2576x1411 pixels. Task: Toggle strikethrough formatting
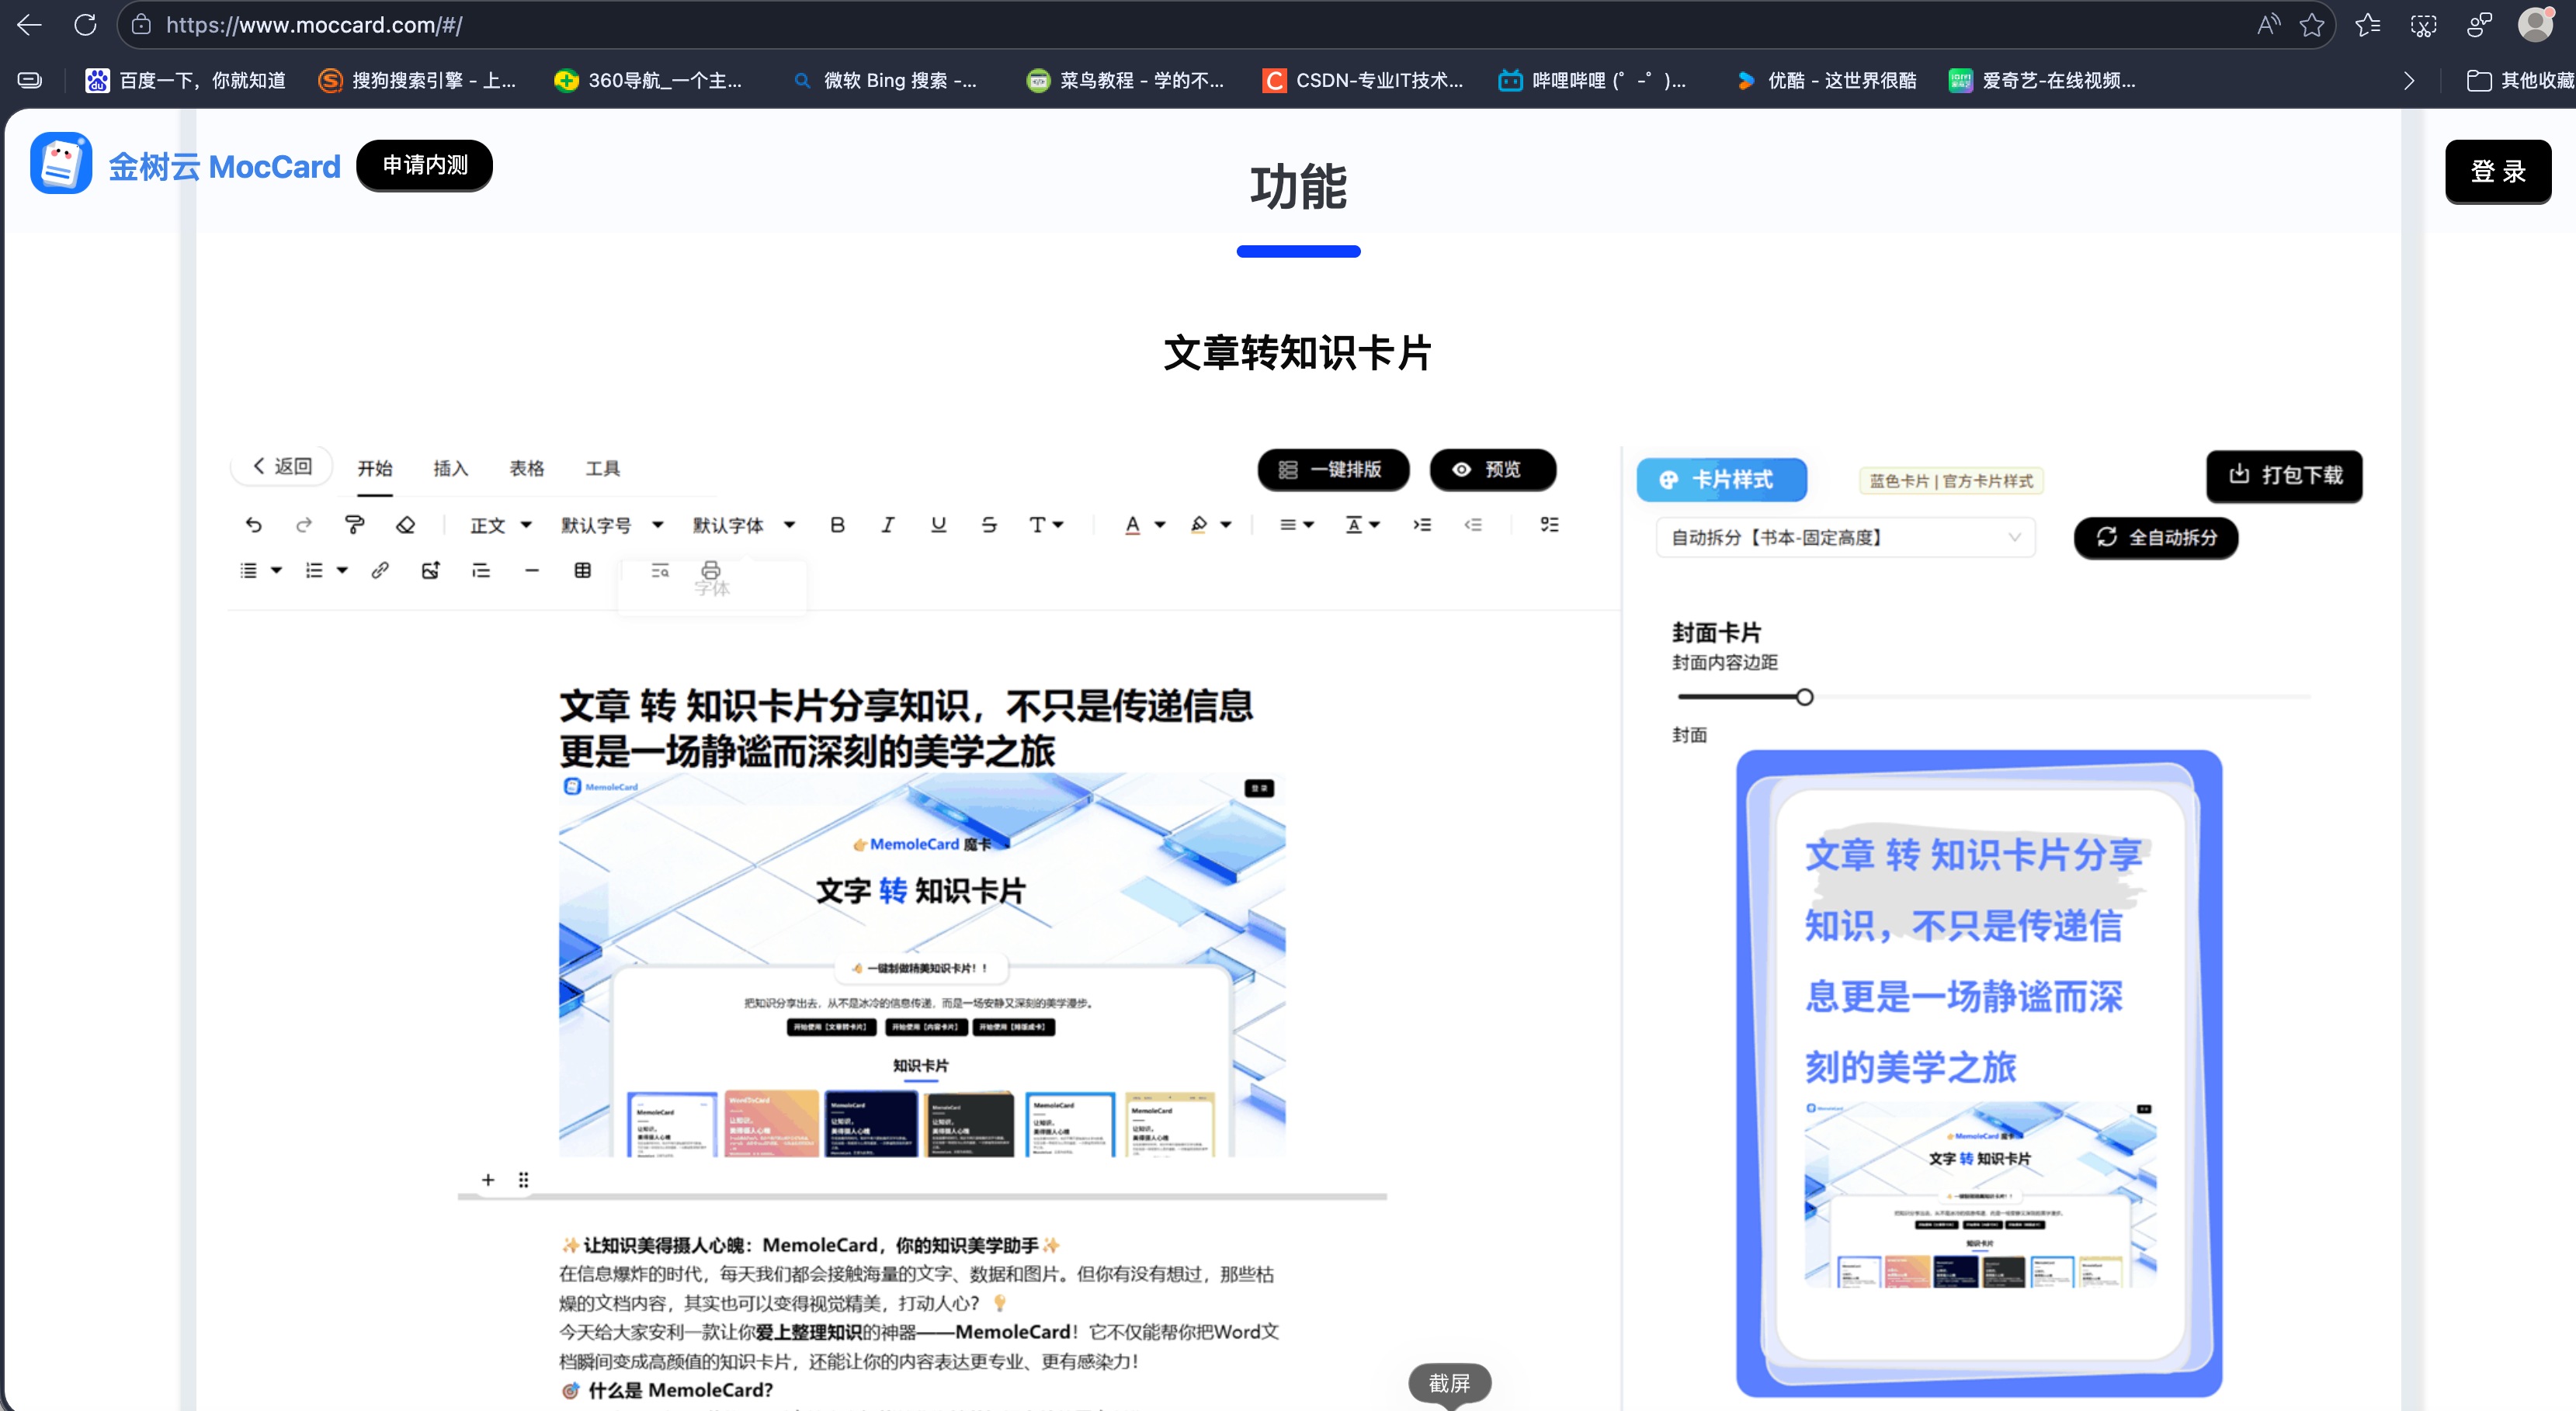click(989, 525)
